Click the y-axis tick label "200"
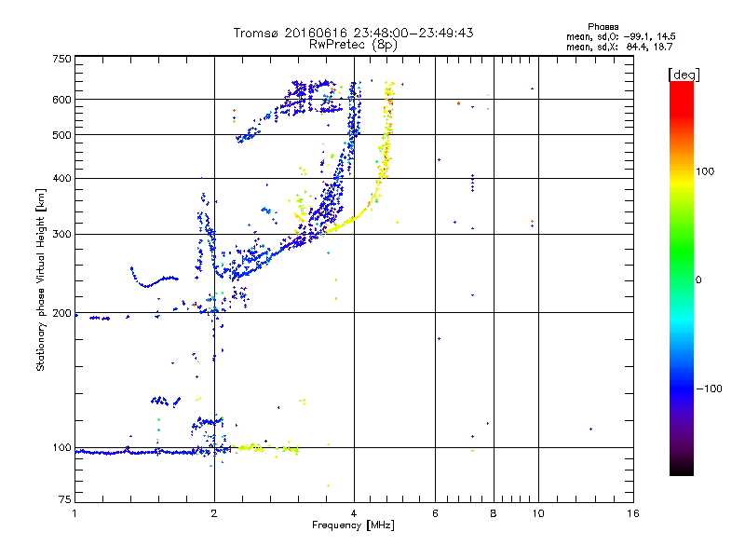This screenshot has width=745, height=559. (x=61, y=313)
